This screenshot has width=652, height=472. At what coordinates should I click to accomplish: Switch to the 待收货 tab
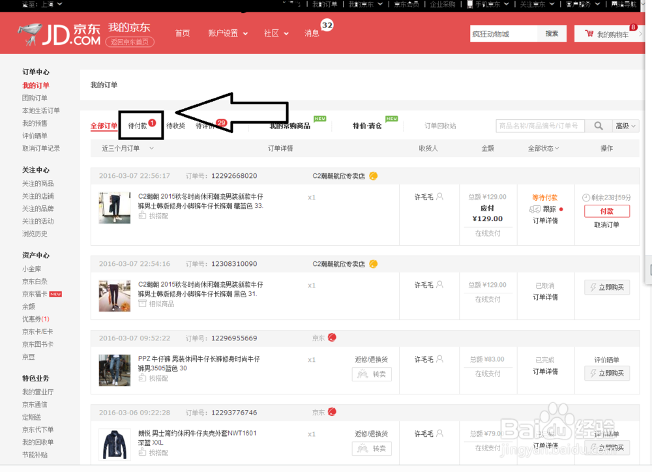coord(175,126)
